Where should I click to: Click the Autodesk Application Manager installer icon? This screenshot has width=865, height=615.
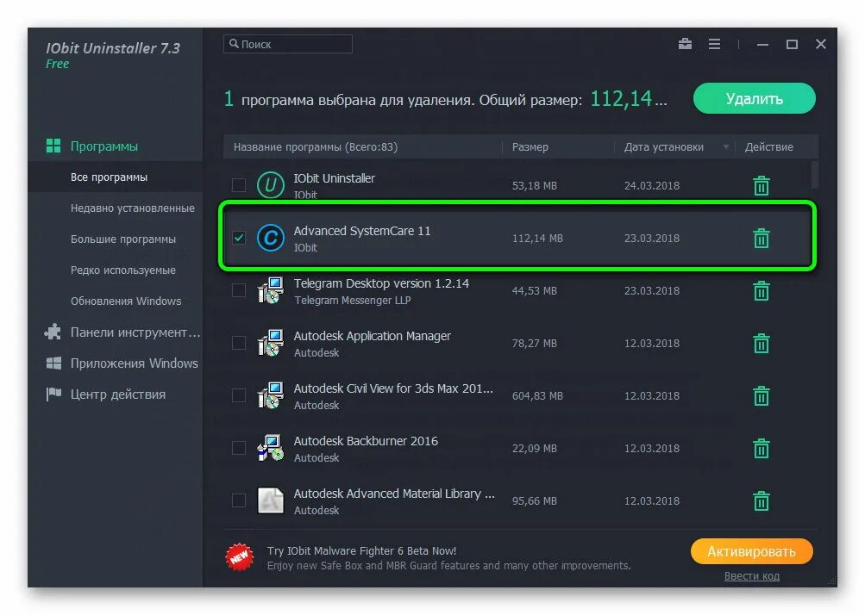point(270,343)
